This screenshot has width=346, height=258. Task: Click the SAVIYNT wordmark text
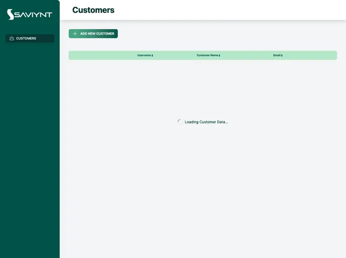point(33,15)
